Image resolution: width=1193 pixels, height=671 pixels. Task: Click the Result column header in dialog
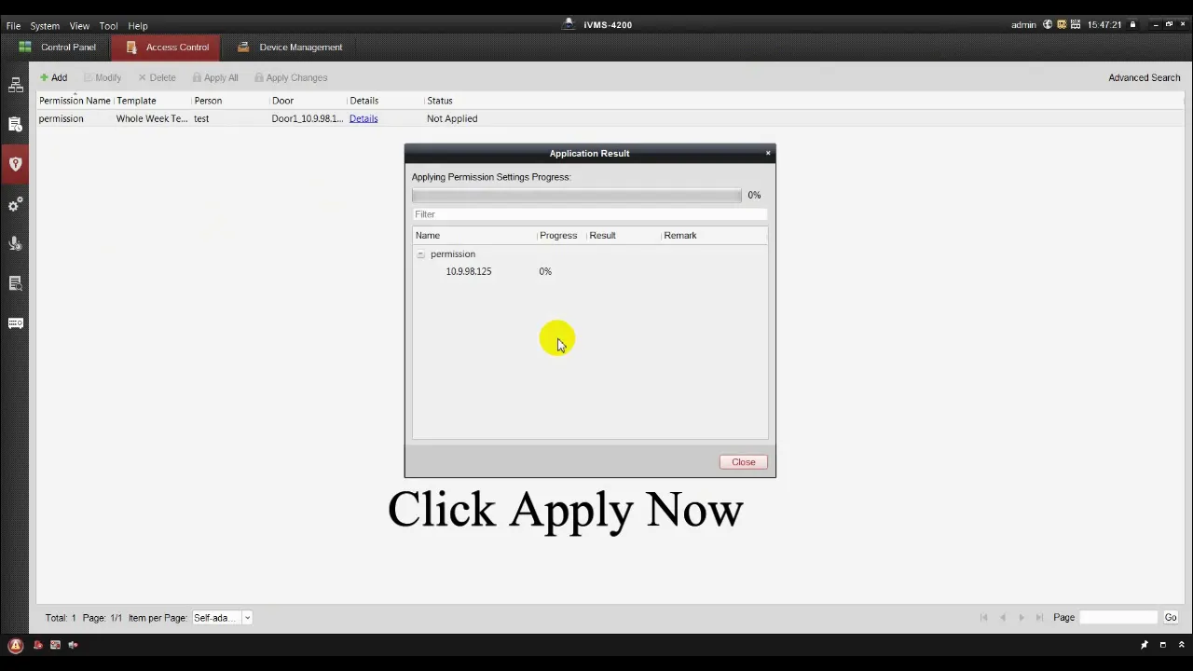[602, 236]
